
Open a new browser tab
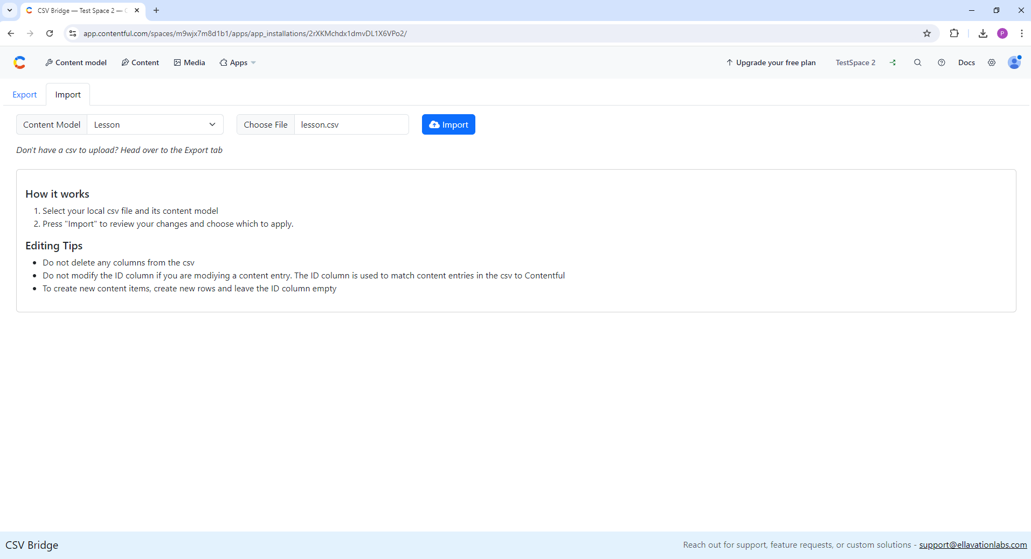(156, 10)
